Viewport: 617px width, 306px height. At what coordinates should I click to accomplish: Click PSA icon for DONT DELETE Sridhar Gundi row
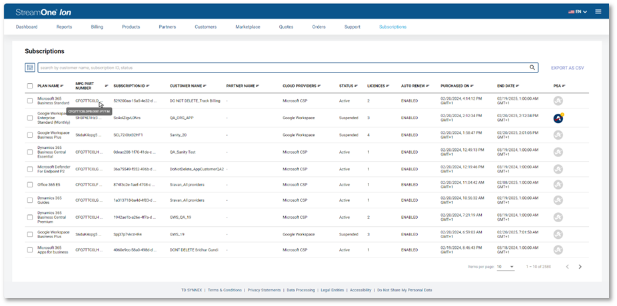[x=558, y=250]
